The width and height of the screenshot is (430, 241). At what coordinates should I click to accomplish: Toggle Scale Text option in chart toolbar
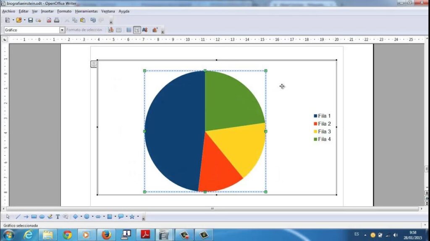145,30
